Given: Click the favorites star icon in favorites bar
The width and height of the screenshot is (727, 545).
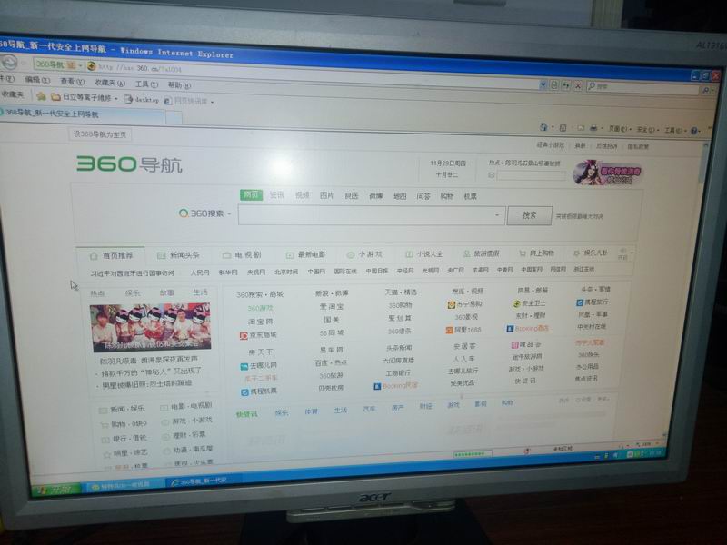Looking at the screenshot, I should (x=41, y=96).
